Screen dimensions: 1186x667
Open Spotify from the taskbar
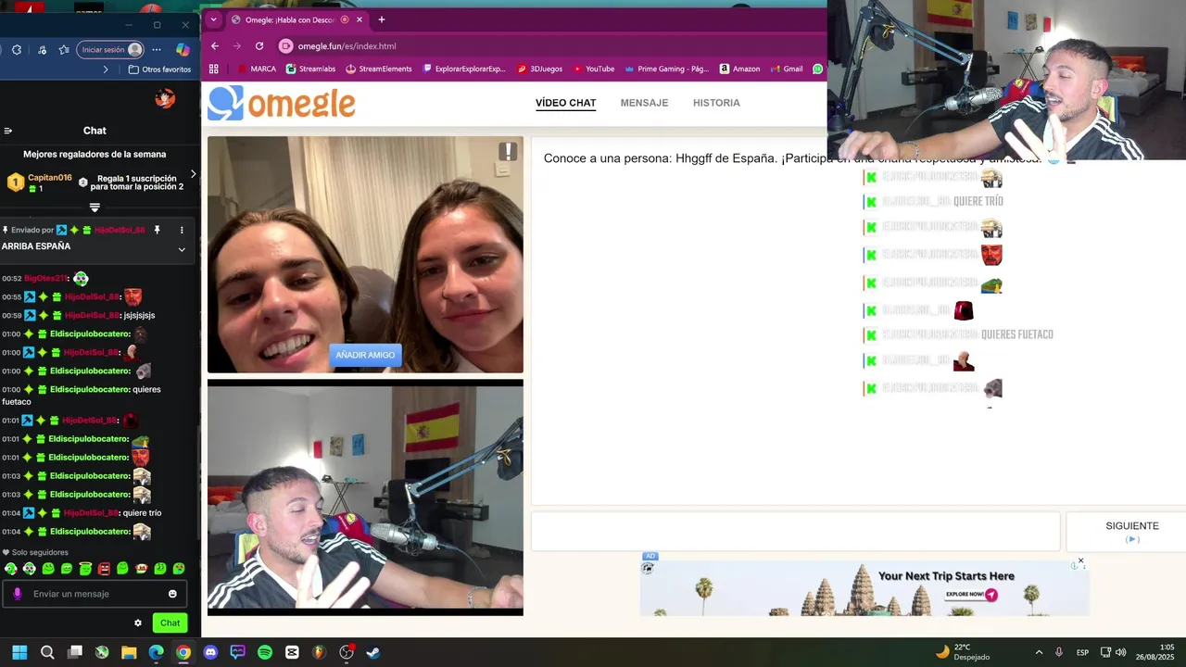pos(265,652)
